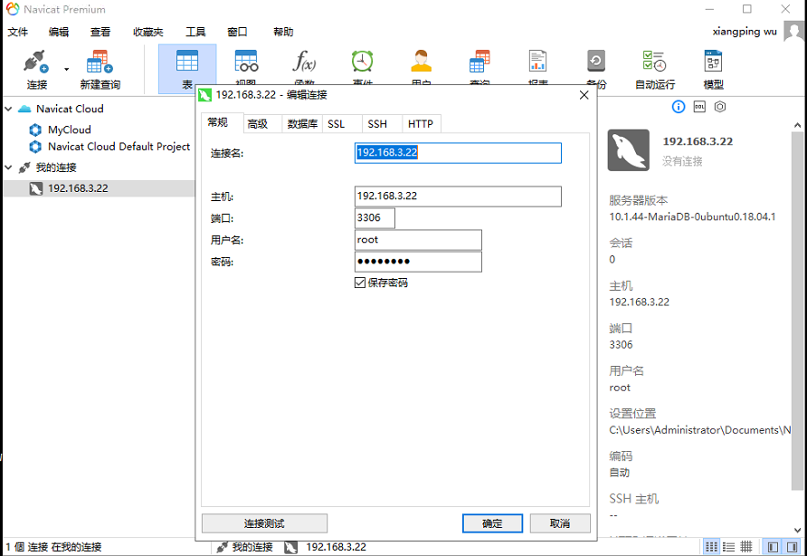Click the Backup toolbar icon
The image size is (807, 556).
point(596,61)
